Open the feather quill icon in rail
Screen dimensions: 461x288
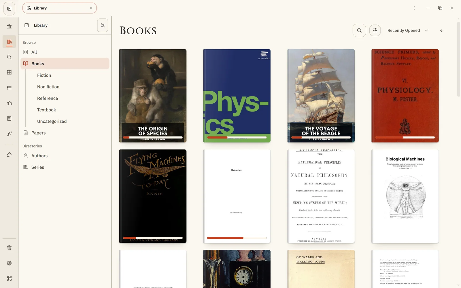tap(9, 134)
